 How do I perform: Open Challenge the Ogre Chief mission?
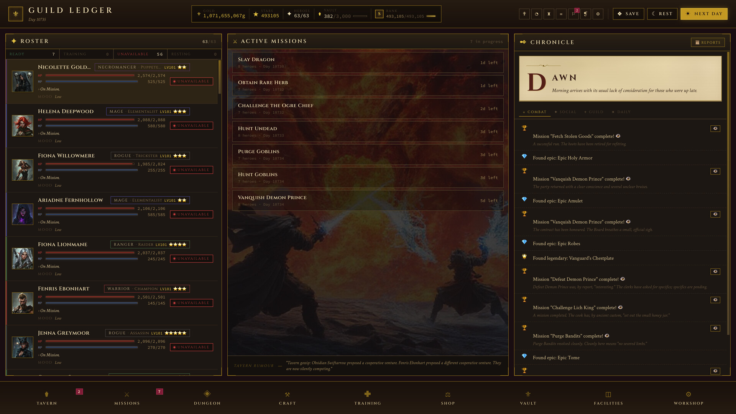(x=368, y=108)
